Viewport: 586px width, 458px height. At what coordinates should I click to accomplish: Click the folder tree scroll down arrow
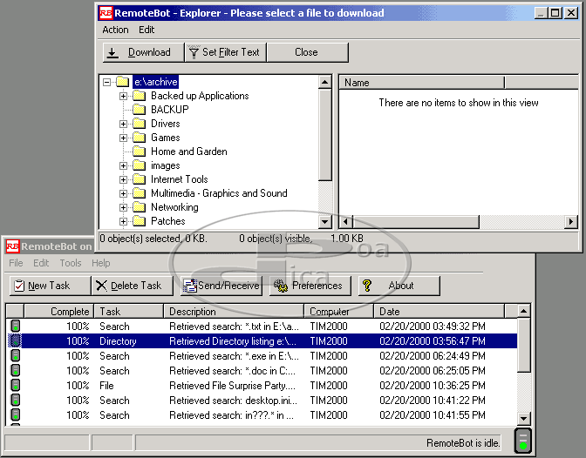(325, 222)
